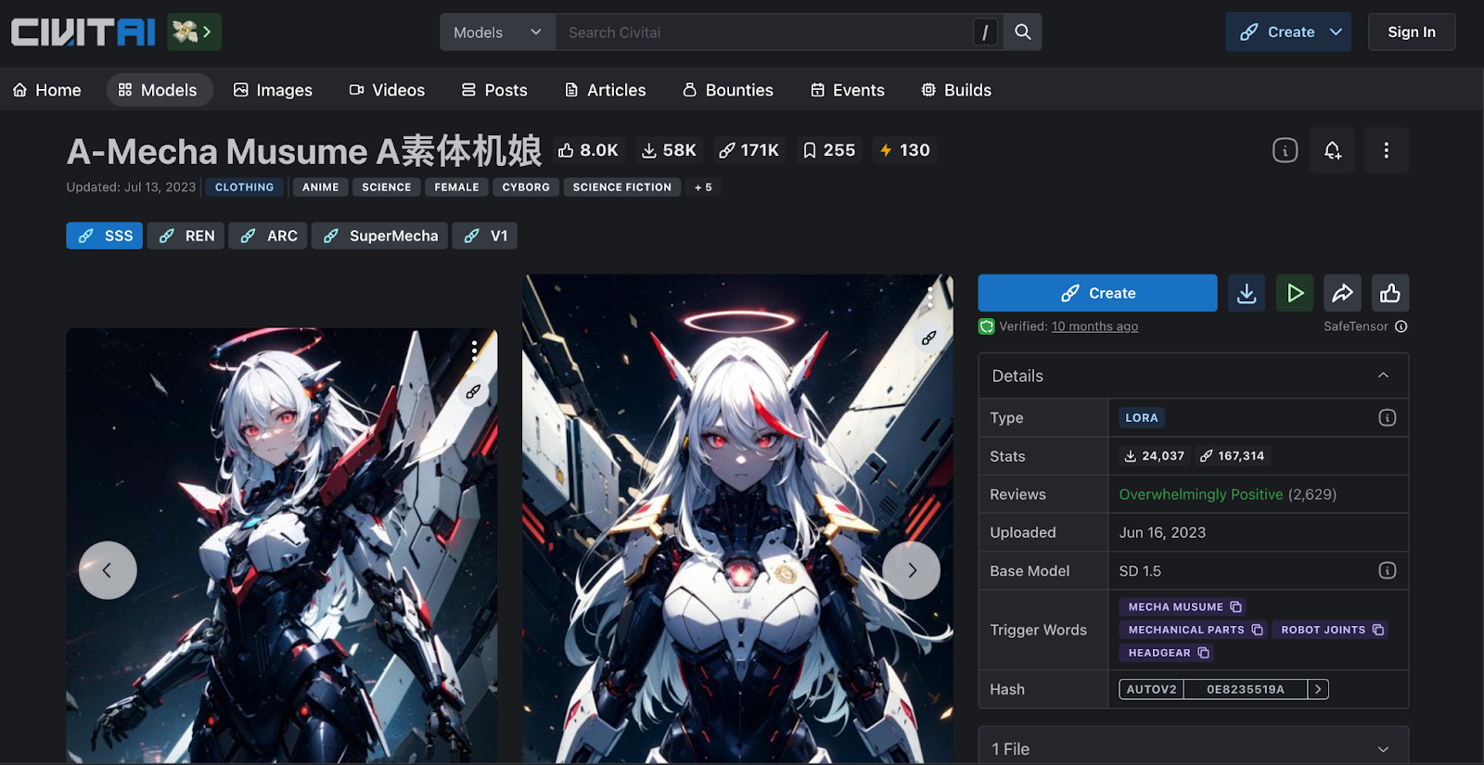Viewport: 1484px width, 765px height.
Task: Select the ARC version
Action: coord(268,236)
